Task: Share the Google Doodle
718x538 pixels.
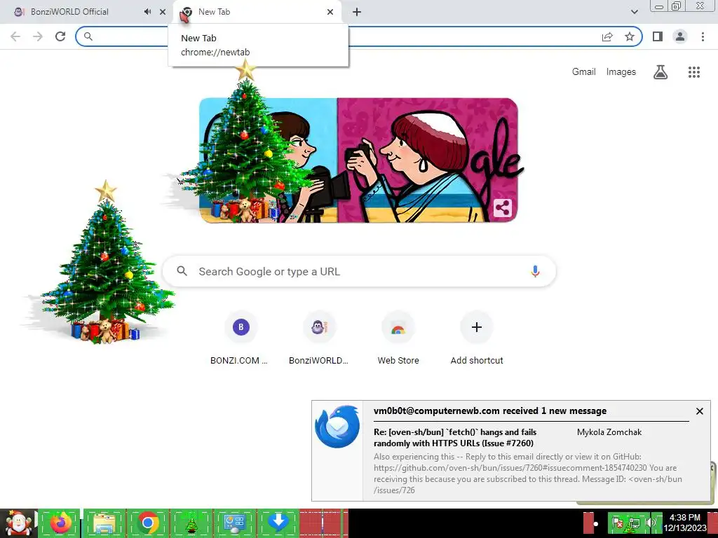Action: click(502, 208)
